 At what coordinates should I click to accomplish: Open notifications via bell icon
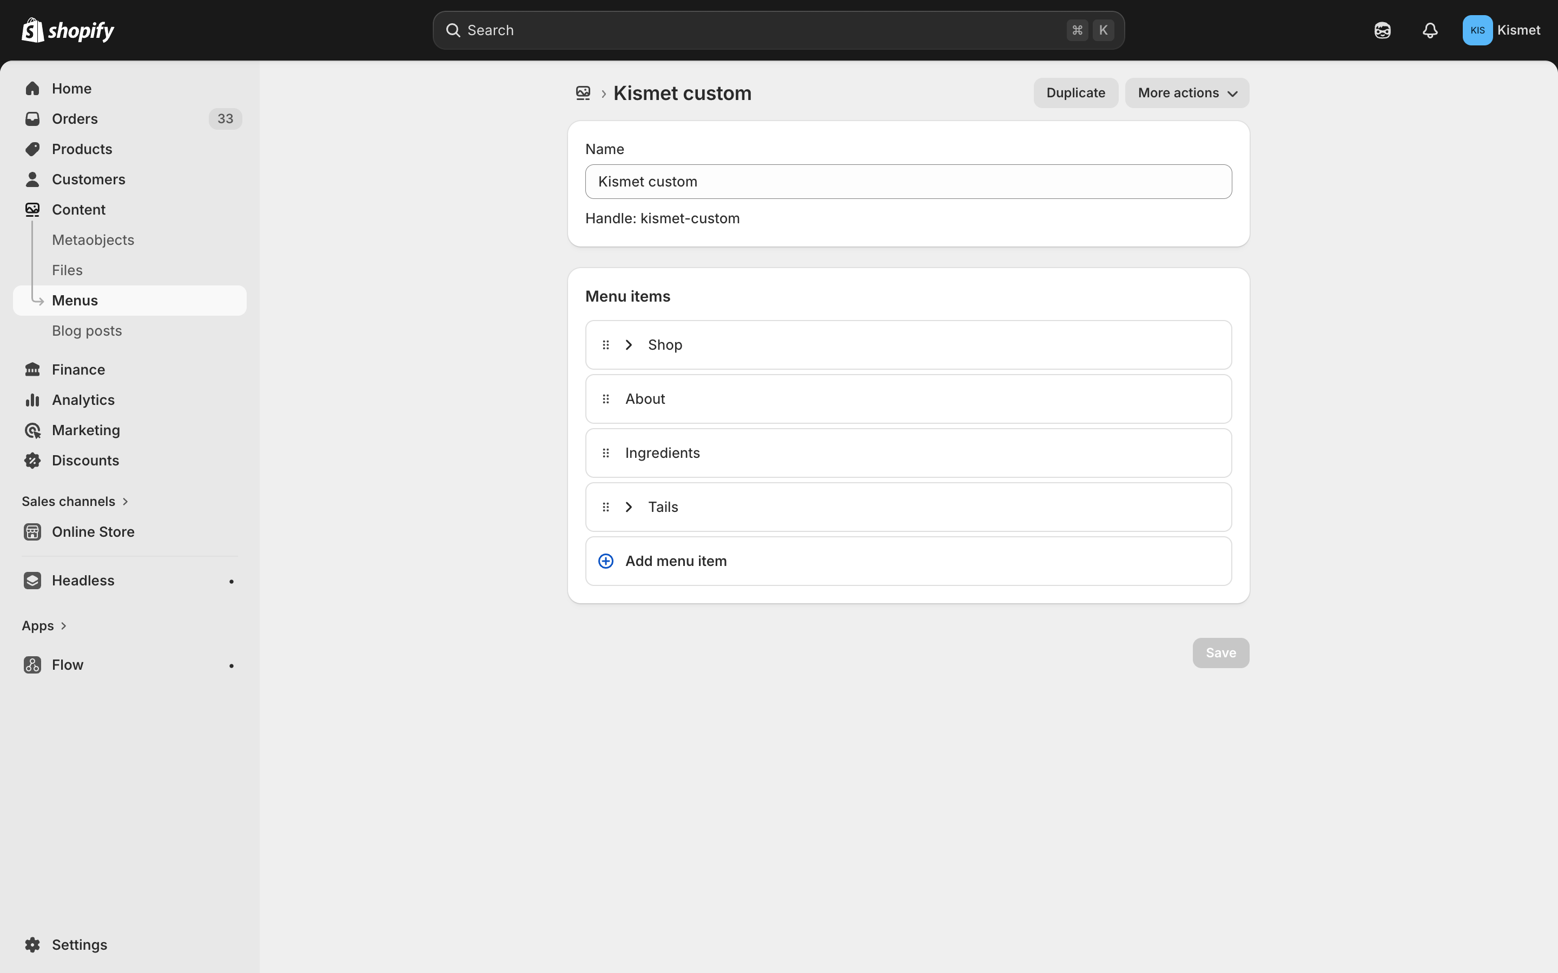1429,30
